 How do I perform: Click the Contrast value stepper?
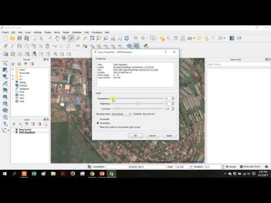point(173,109)
